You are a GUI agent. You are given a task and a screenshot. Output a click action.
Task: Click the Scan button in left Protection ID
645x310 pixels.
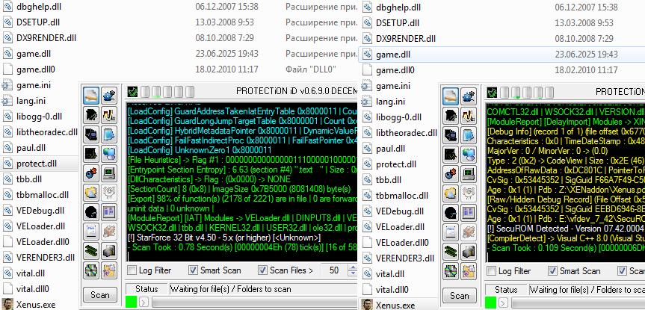100,295
